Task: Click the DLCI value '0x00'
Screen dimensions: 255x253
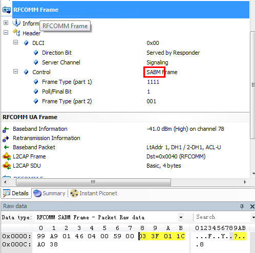Action: click(x=153, y=43)
